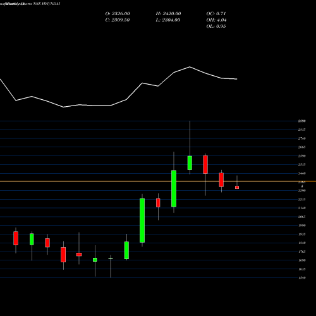The width and height of the screenshot is (316, 316).
Task: Click the peak of the white indicator line
Action: (x=190, y=67)
